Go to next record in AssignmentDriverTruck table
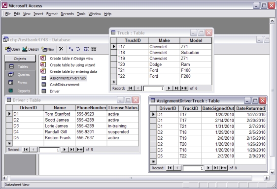Viewport: 277px width, 189px height. click(x=208, y=168)
